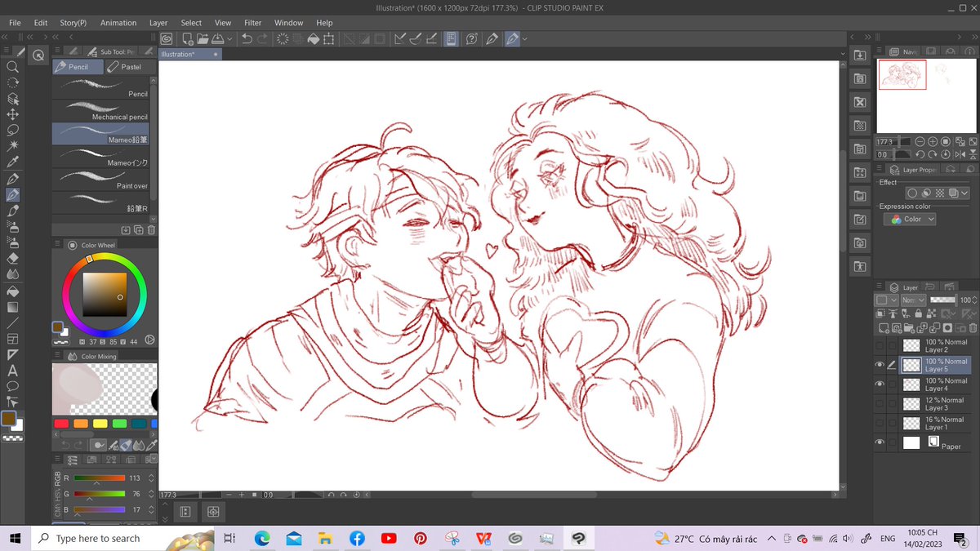Expand layer effect options dropdown
Viewport: 980px width, 551px height.
965,193
